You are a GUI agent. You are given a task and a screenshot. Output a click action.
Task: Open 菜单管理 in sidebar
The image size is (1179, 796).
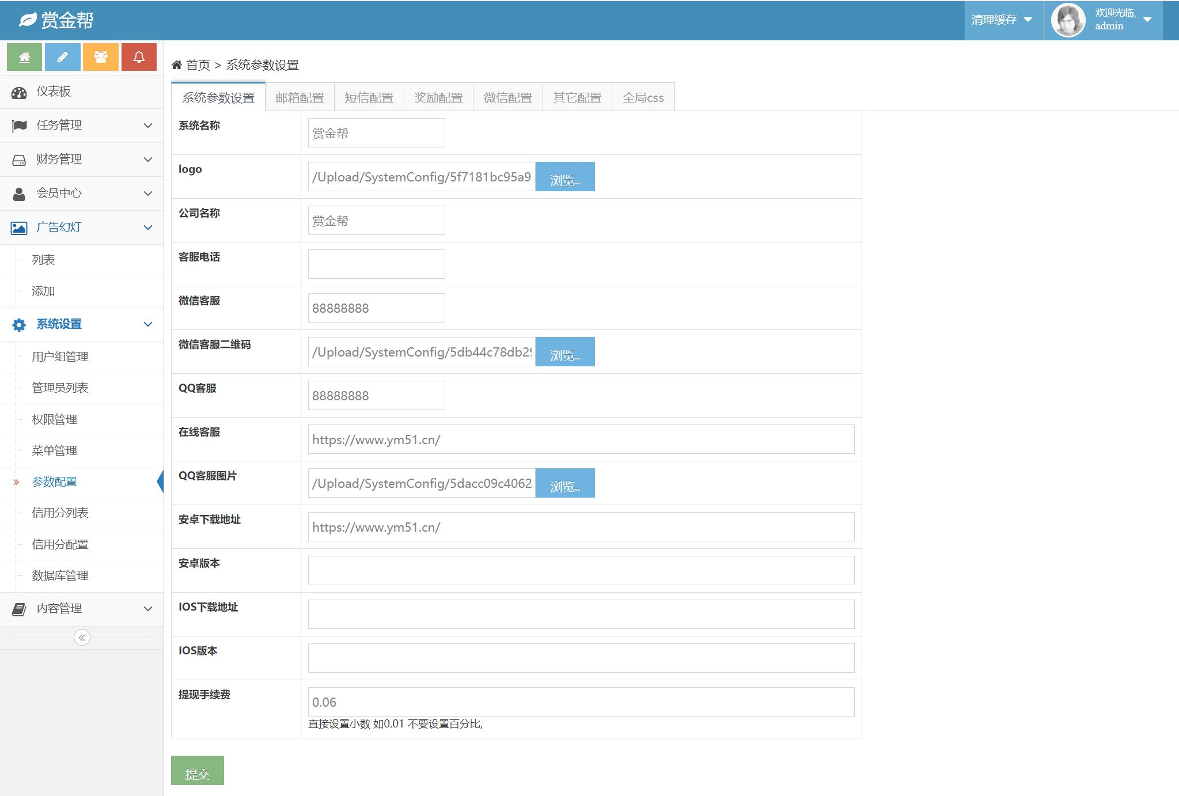pos(82,451)
